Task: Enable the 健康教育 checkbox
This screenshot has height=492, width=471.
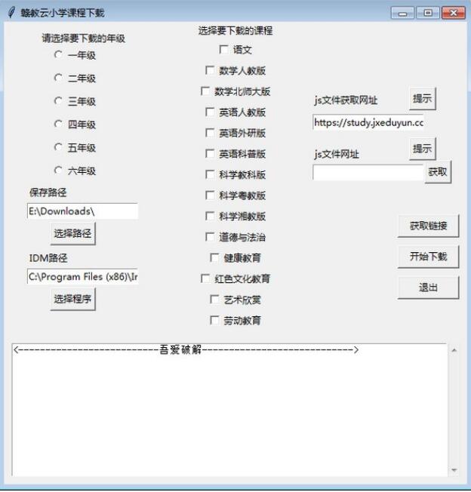Action: [x=214, y=257]
